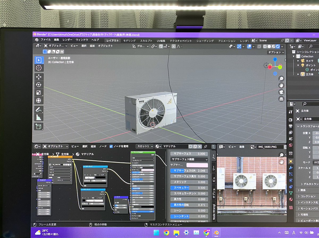This screenshot has height=238, width=319.
Task: Open the Modifier properties wrench tab
Action: (x=291, y=168)
